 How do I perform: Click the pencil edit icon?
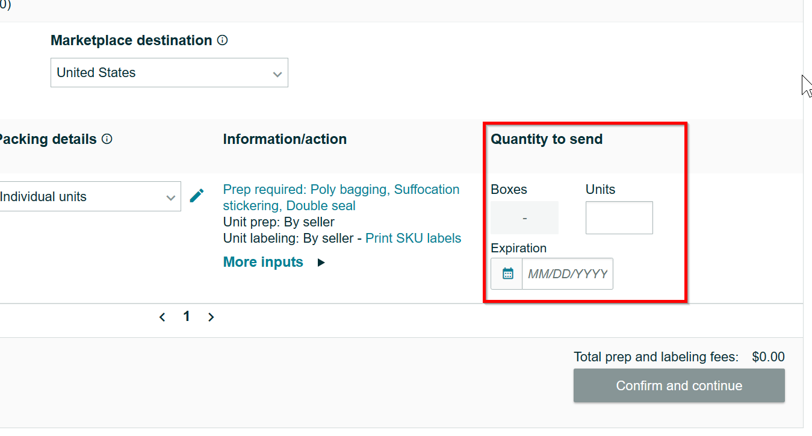(x=197, y=196)
